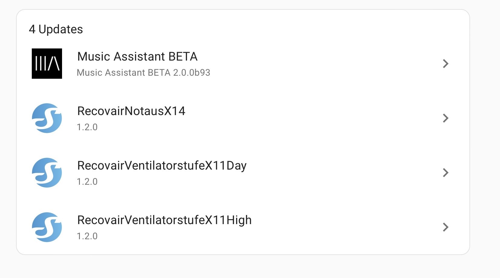500x278 pixels.
Task: Open the RecovairNotausX14 update entry
Action: point(131,111)
